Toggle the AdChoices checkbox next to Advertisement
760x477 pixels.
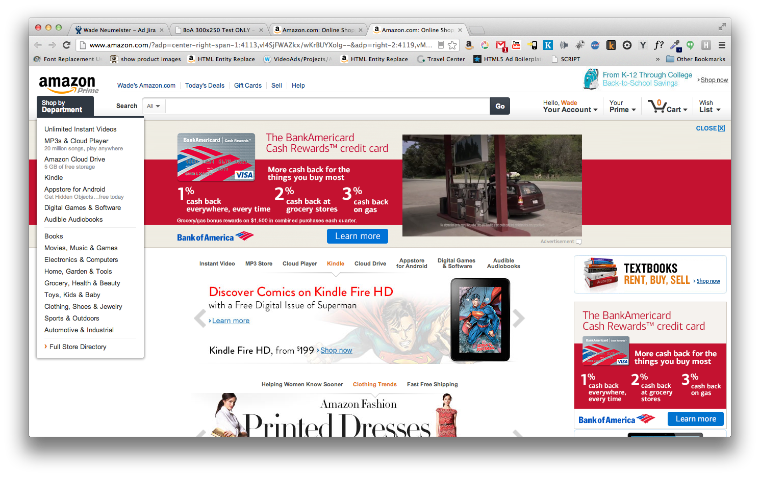coord(579,242)
